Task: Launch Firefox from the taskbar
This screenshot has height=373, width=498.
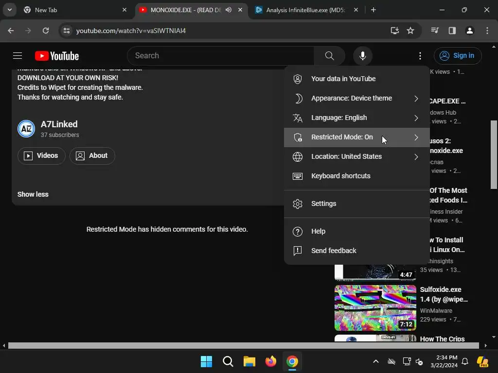Action: [270, 361]
